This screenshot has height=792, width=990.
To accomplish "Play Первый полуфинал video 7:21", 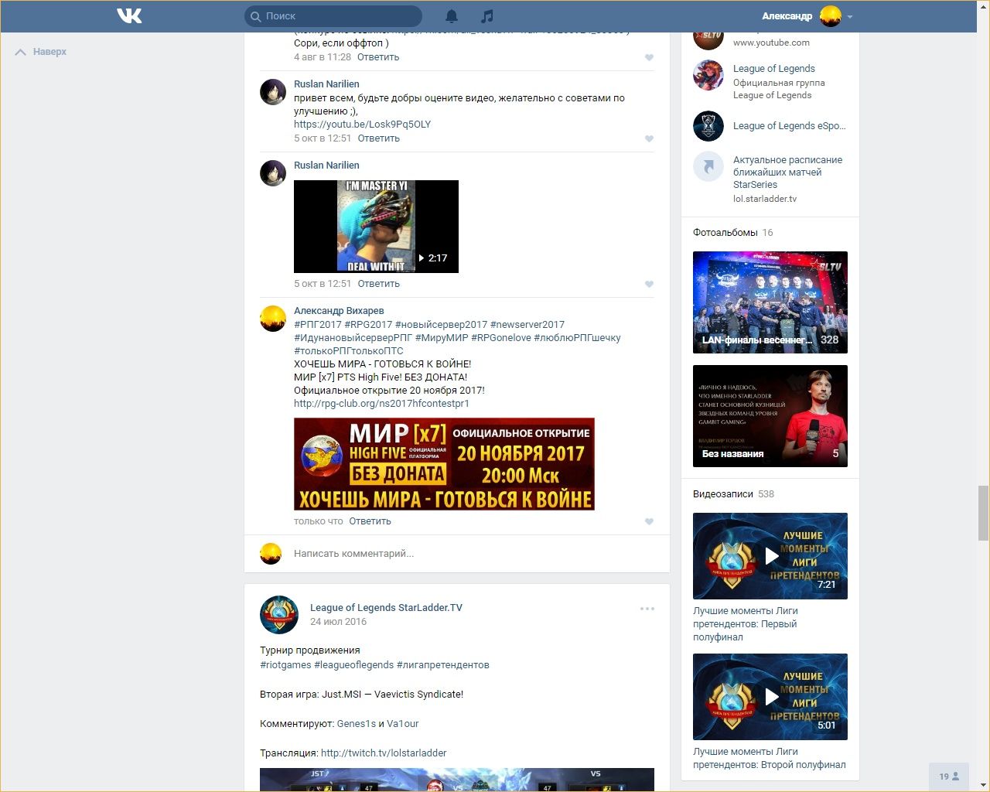I will 770,556.
